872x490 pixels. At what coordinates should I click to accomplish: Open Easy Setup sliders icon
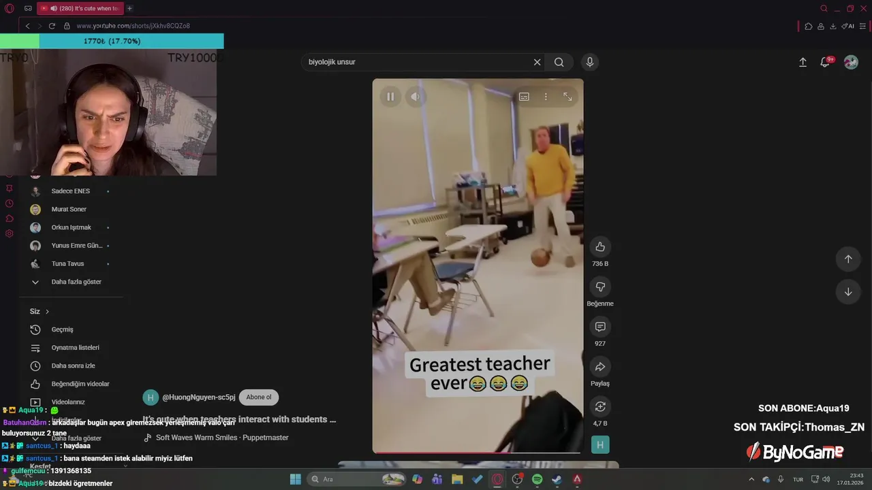pos(863,26)
